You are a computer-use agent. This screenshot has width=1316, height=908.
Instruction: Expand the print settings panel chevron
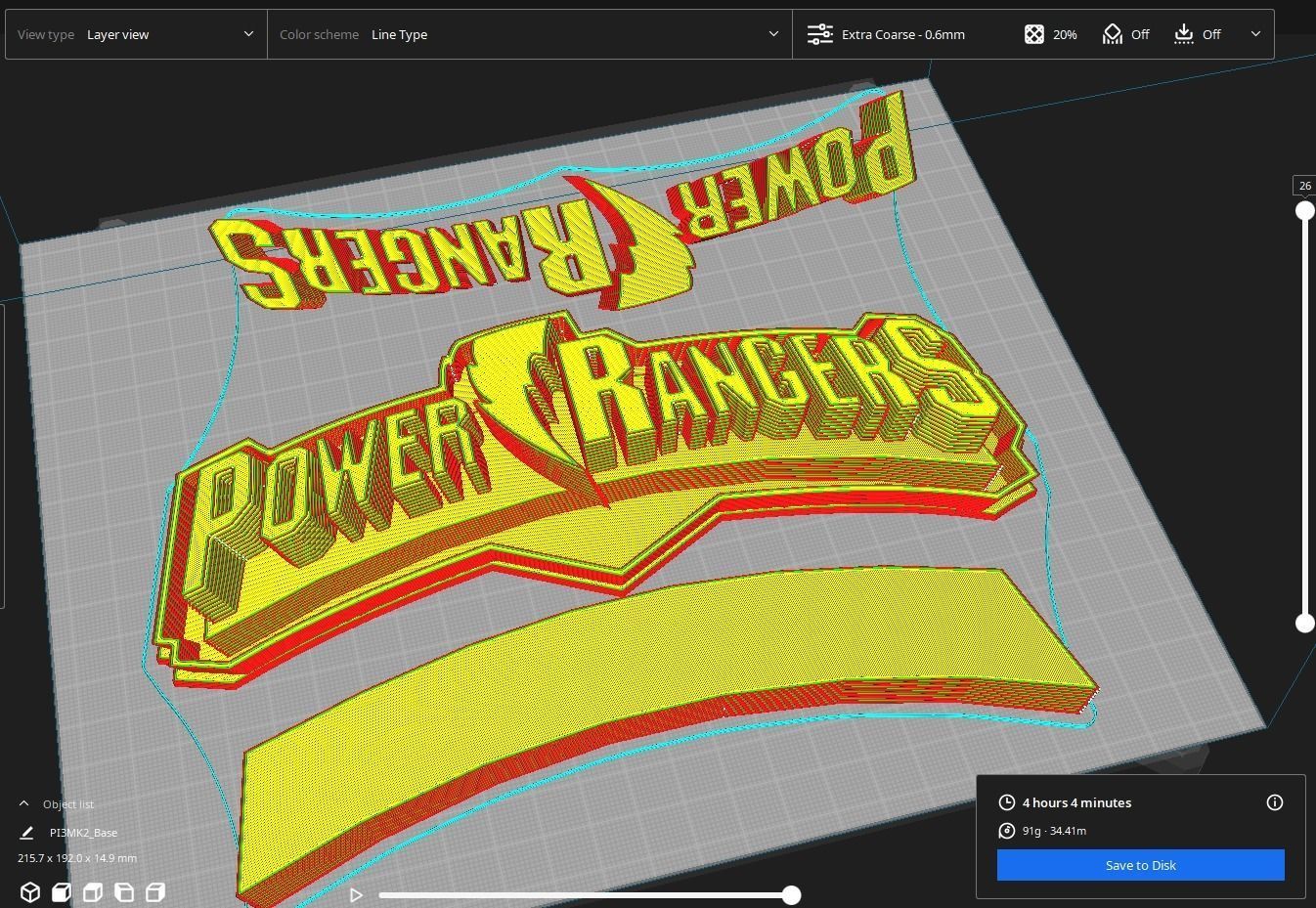pos(1255,34)
